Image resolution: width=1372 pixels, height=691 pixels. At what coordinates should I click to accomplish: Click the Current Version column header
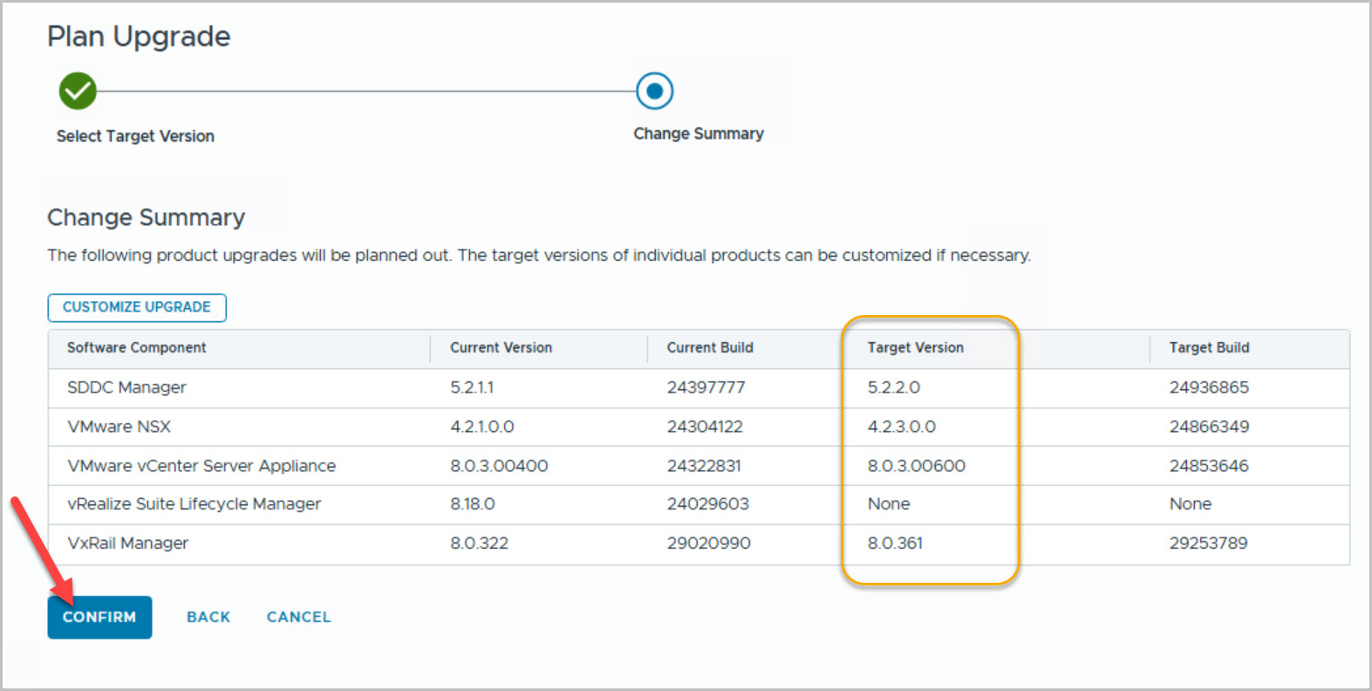501,347
